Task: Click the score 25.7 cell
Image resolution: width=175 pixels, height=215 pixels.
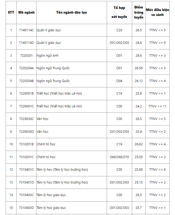Action: coord(139,208)
